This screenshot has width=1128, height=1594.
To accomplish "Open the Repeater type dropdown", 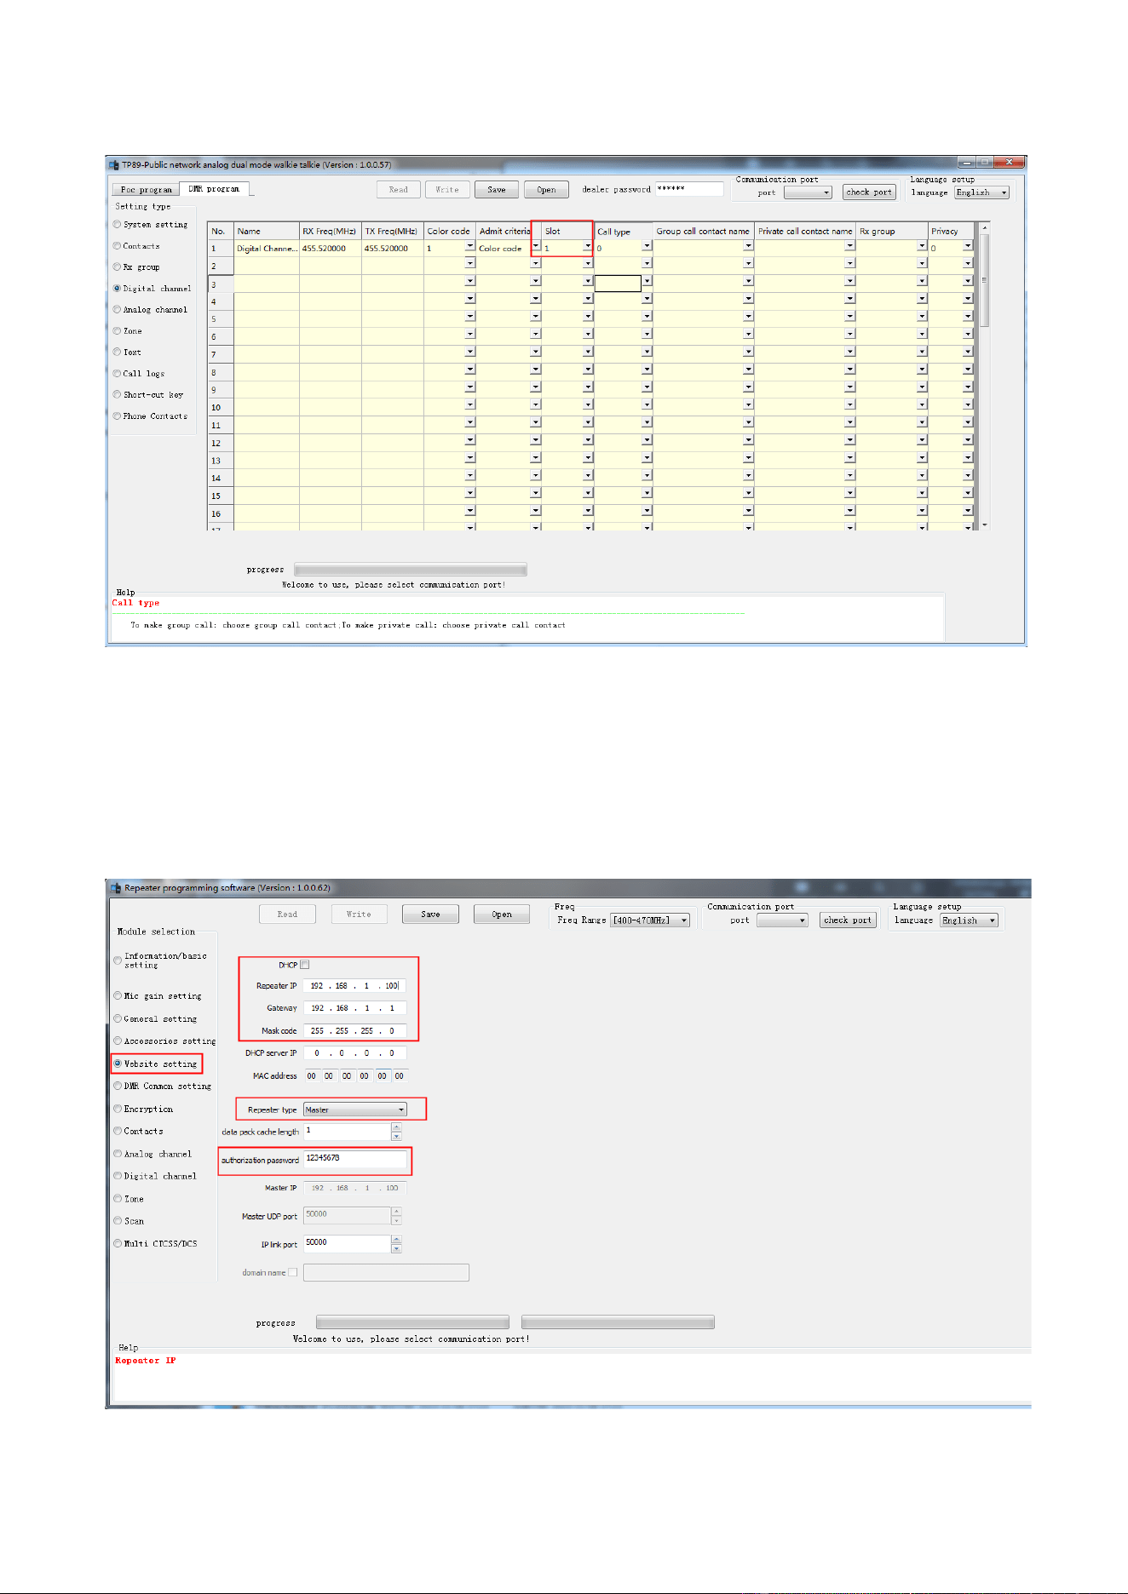I will tap(355, 1109).
